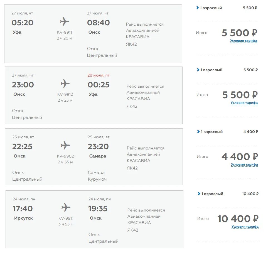Click the 10 400 ₽ total price
The image size is (268, 253).
(x=238, y=219)
